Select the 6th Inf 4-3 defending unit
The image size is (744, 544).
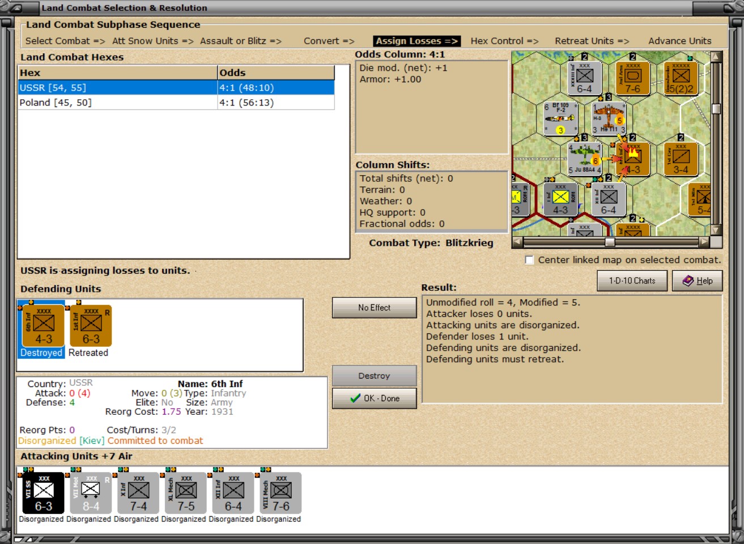pyautogui.click(x=43, y=326)
